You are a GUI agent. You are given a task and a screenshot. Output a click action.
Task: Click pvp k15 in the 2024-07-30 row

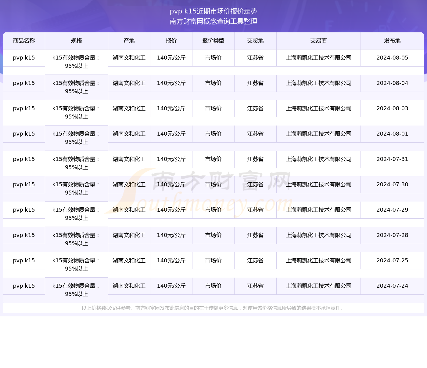[24, 184]
